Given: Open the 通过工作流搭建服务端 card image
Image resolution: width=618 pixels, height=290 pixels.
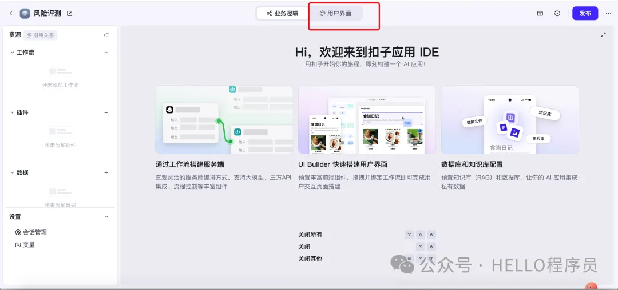Looking at the screenshot, I should [224, 120].
